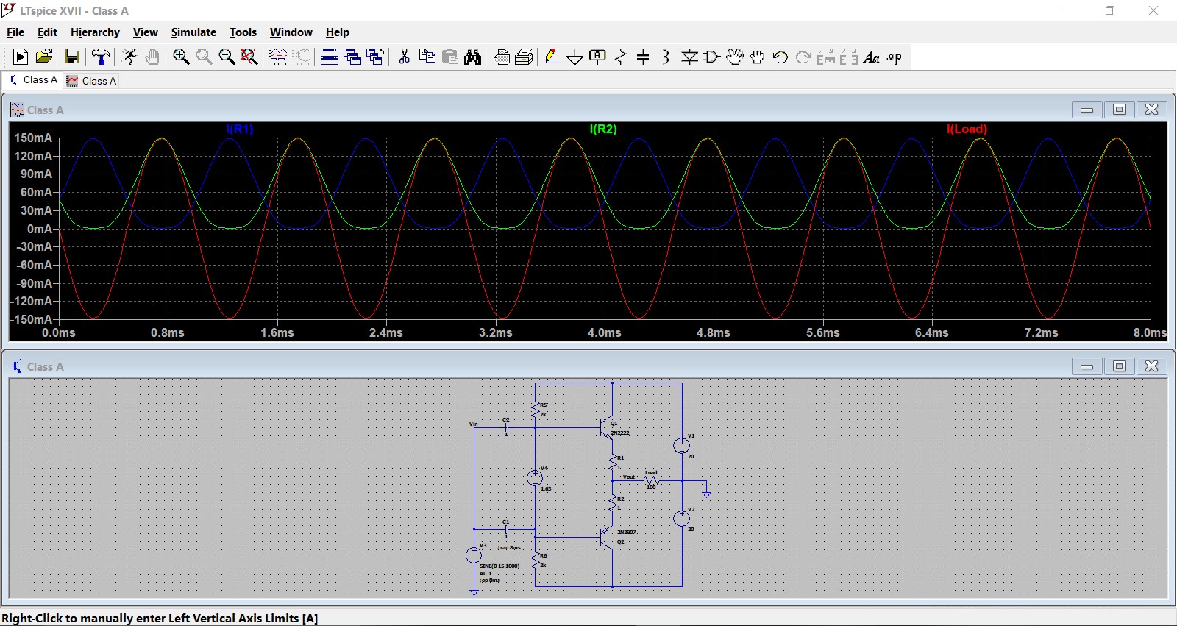
Task: Click the I(R1) trace label
Action: [240, 129]
